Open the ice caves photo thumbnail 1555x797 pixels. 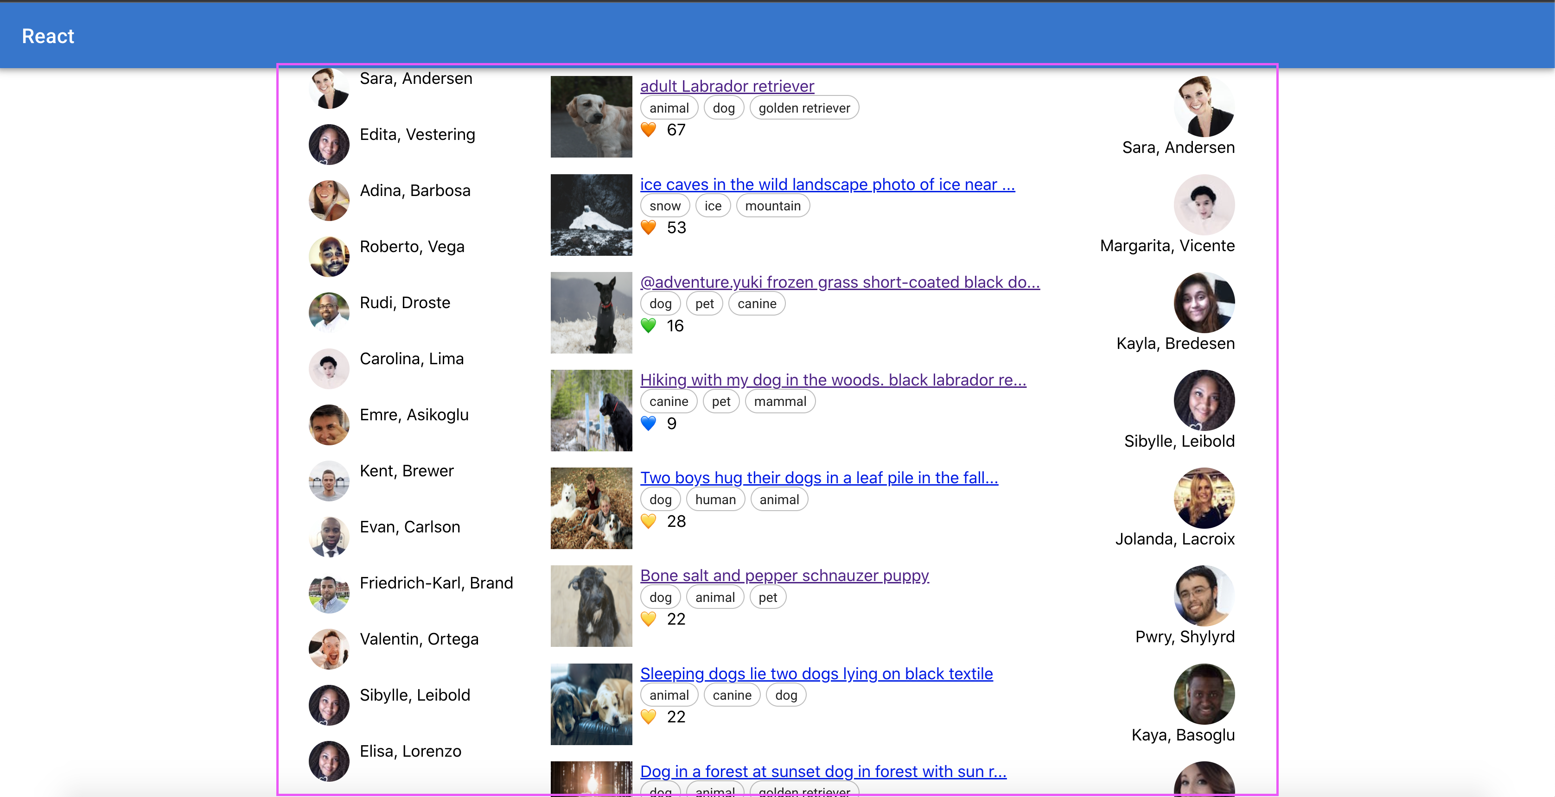pos(591,215)
